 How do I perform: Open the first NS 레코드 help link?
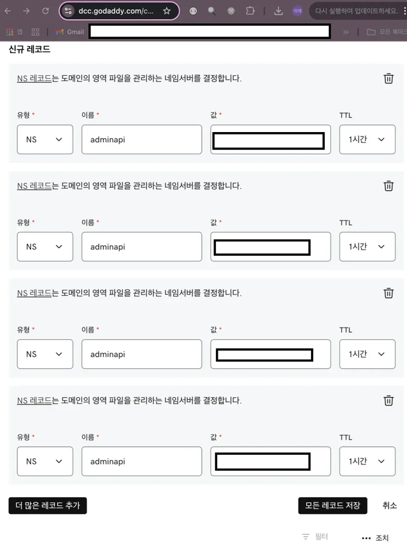click(x=34, y=78)
